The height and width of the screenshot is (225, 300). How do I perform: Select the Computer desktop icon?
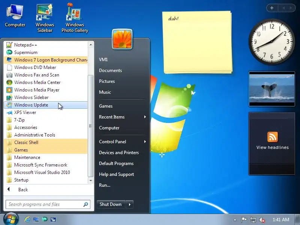15,16
